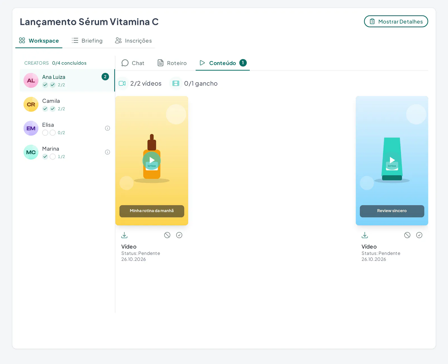
Task: Download the 'Minha rotina da manhã' video
Action: (124, 235)
